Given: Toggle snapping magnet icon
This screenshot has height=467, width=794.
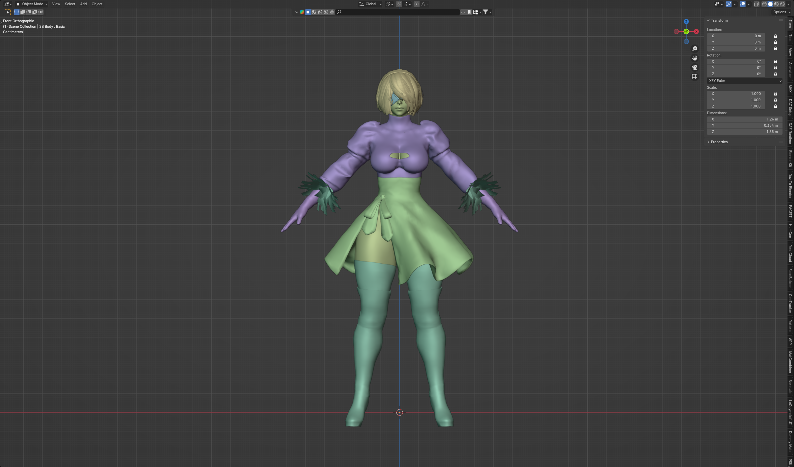Looking at the screenshot, I should click(399, 4).
